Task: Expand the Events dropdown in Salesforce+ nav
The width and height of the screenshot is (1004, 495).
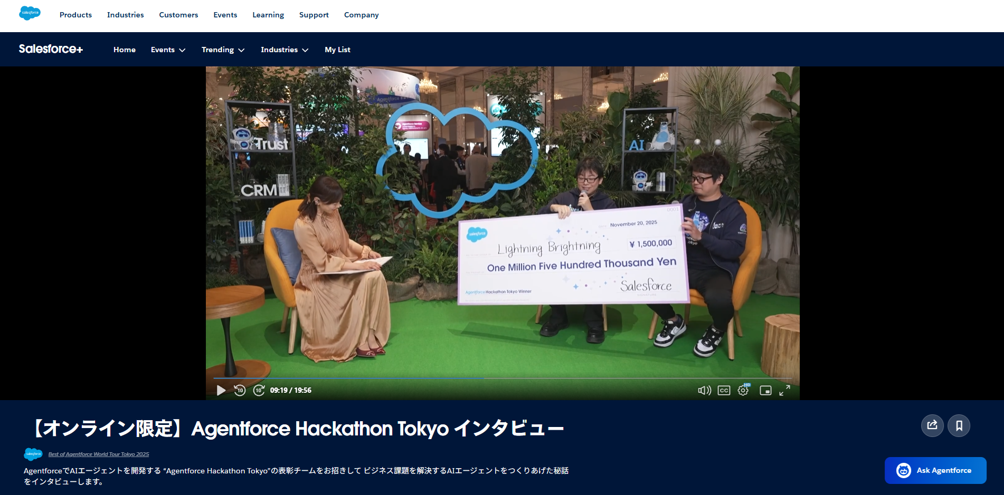Action: tap(167, 49)
